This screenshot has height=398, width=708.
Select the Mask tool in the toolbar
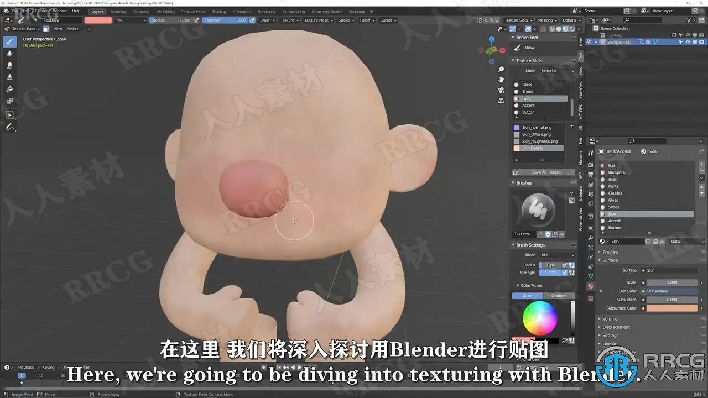pyautogui.click(x=9, y=101)
